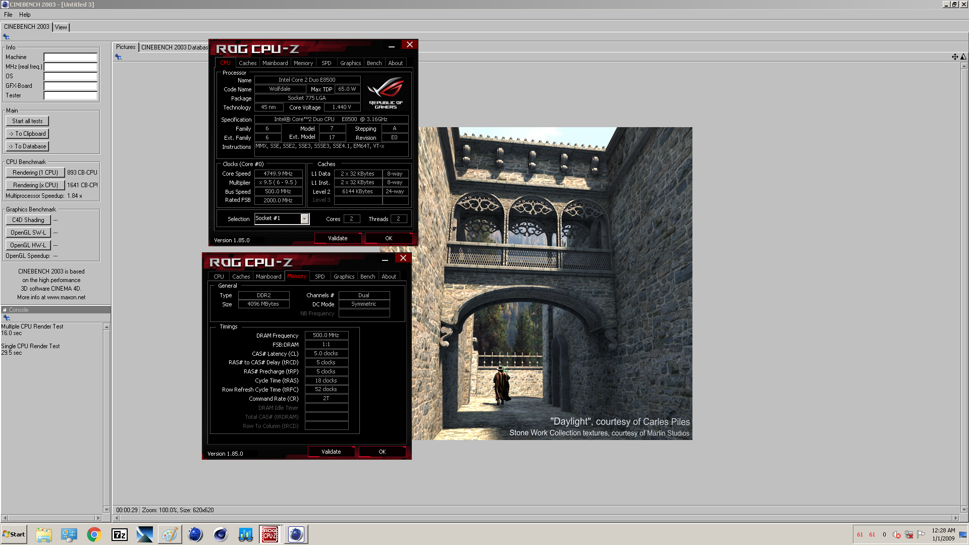Viewport: 969px width, 545px height.
Task: Open Bench tab in upper CPU-Z window
Action: point(374,63)
